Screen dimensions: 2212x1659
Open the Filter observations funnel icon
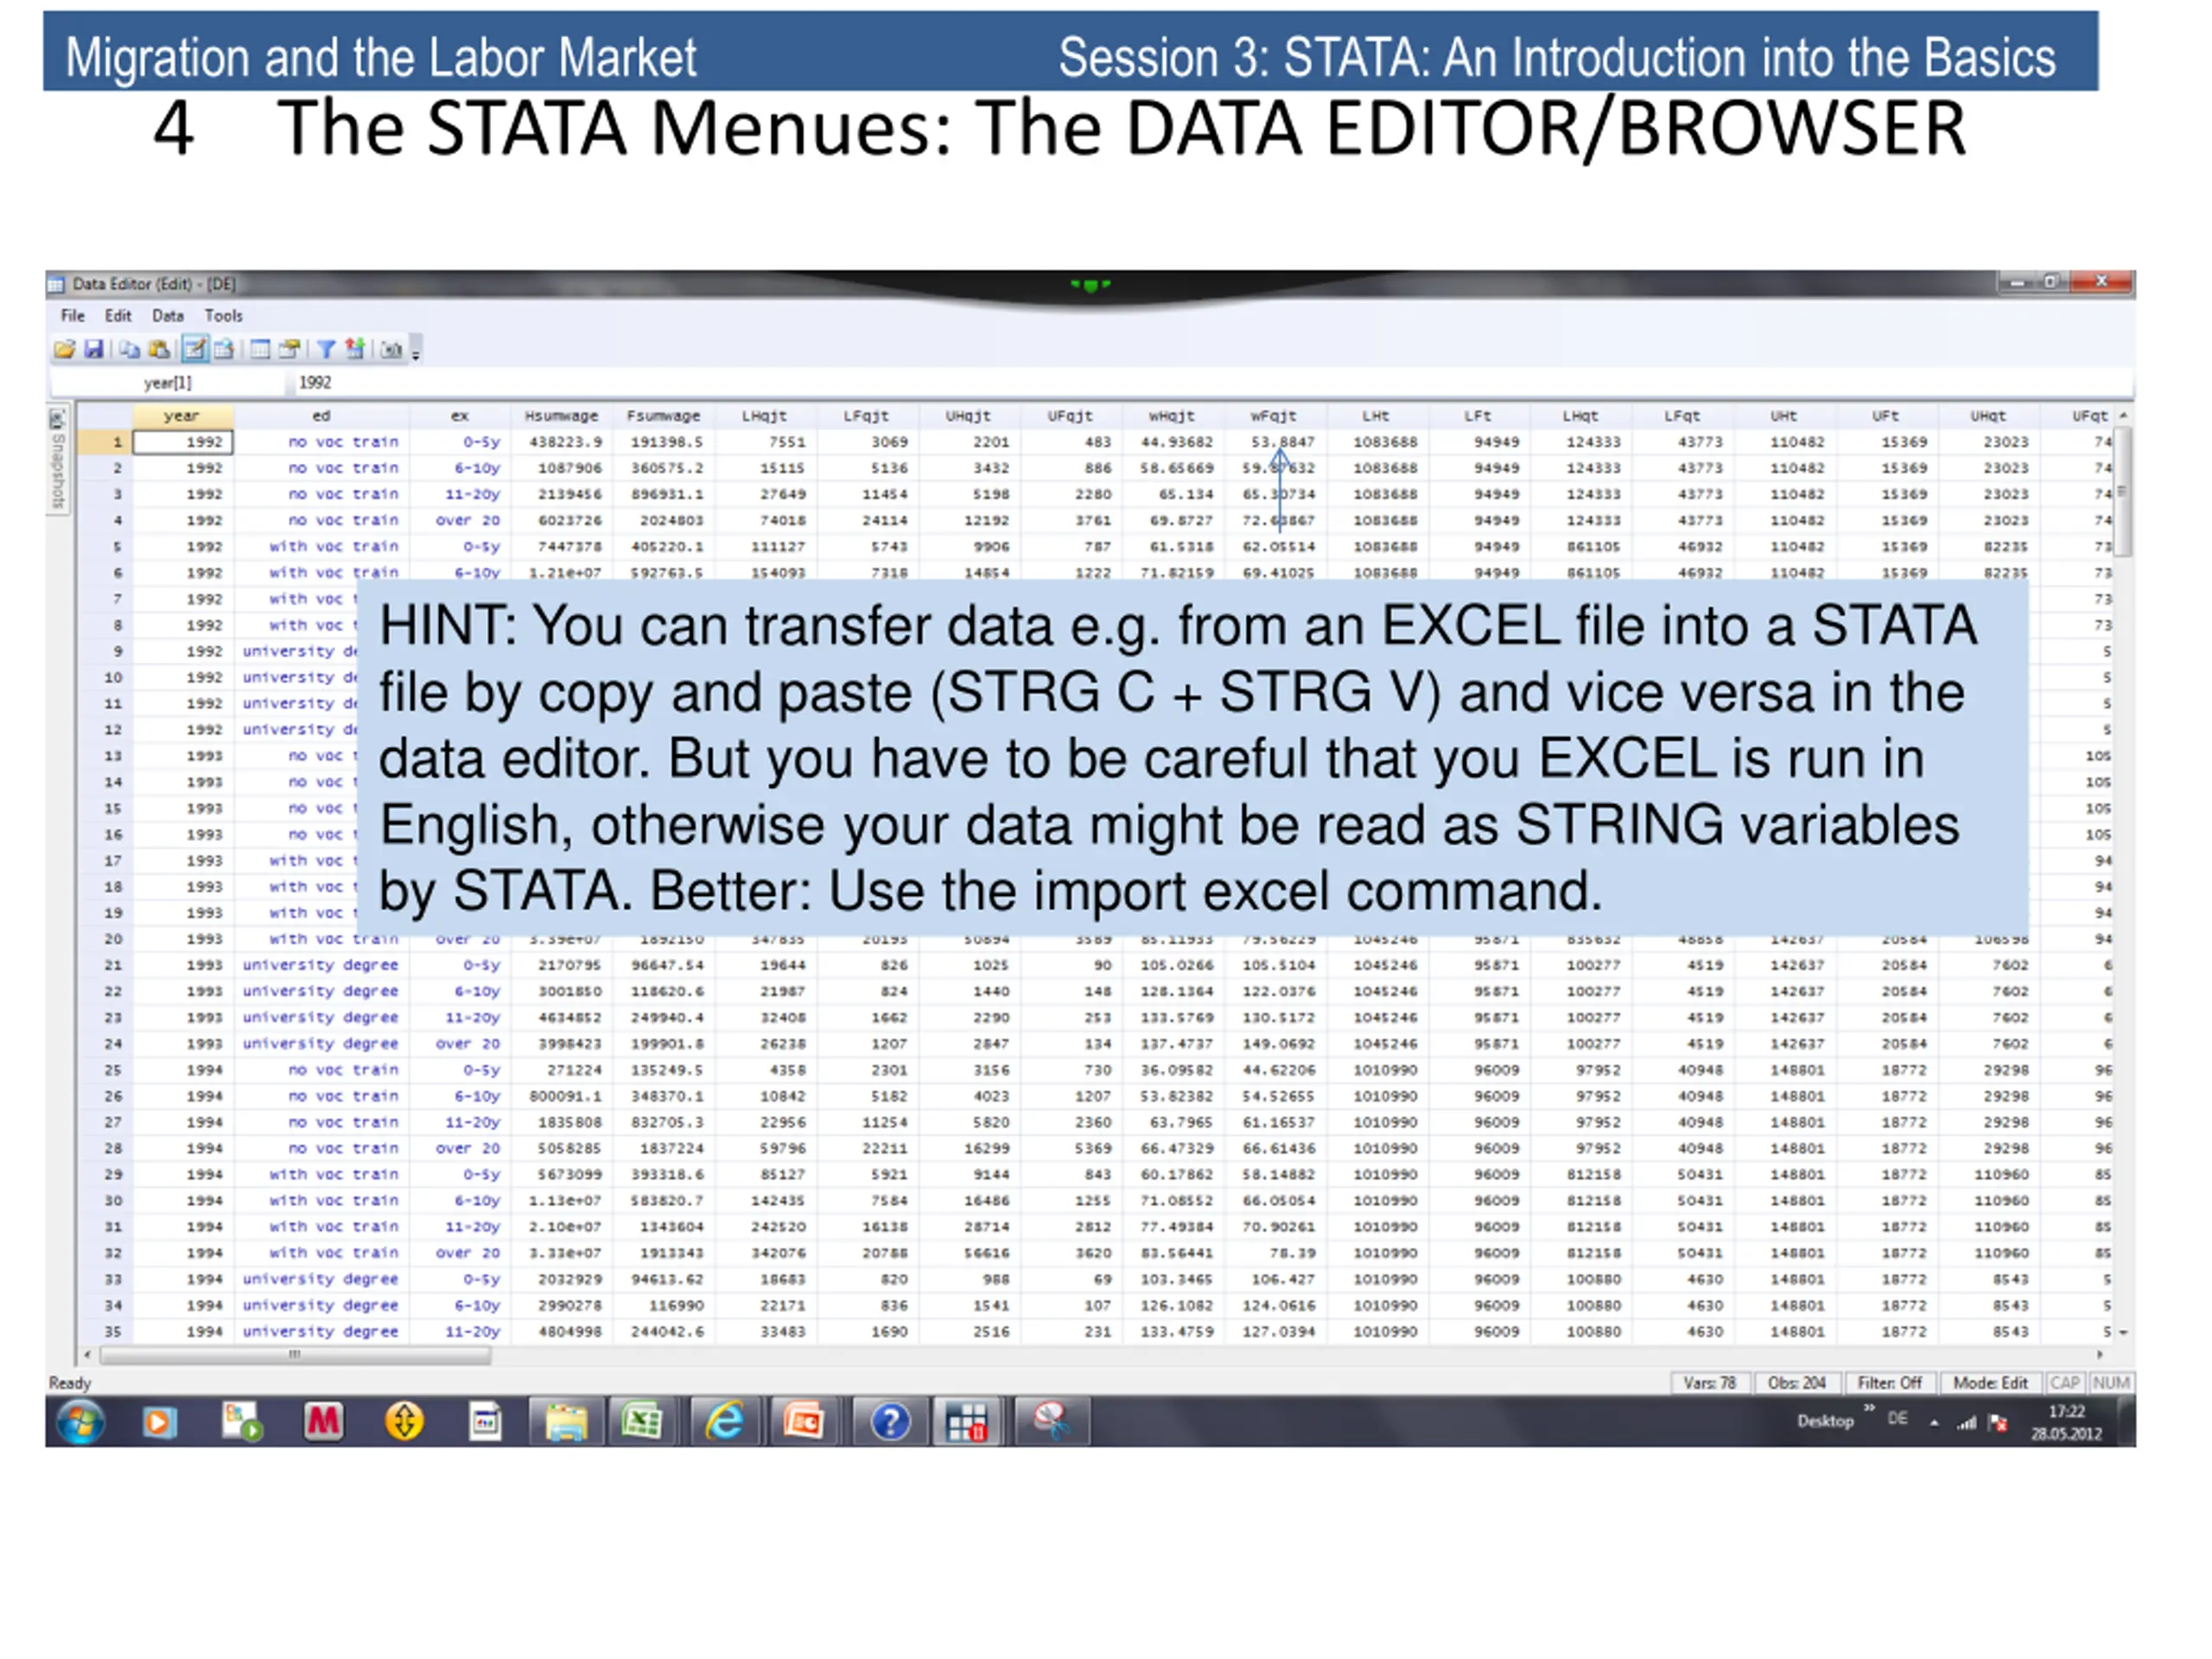(326, 349)
